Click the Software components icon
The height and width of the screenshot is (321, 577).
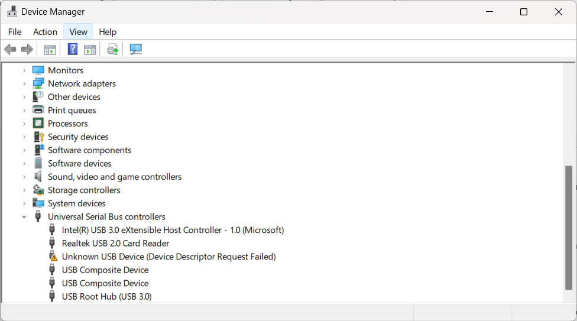click(x=38, y=150)
